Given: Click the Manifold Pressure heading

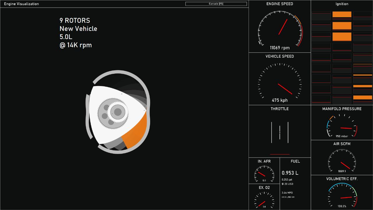Looking at the screenshot, I should click(342, 109).
